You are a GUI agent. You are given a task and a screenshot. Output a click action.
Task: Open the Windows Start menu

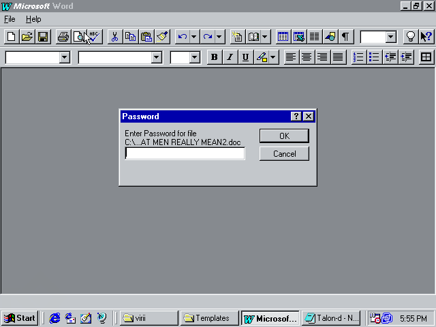coord(20,318)
